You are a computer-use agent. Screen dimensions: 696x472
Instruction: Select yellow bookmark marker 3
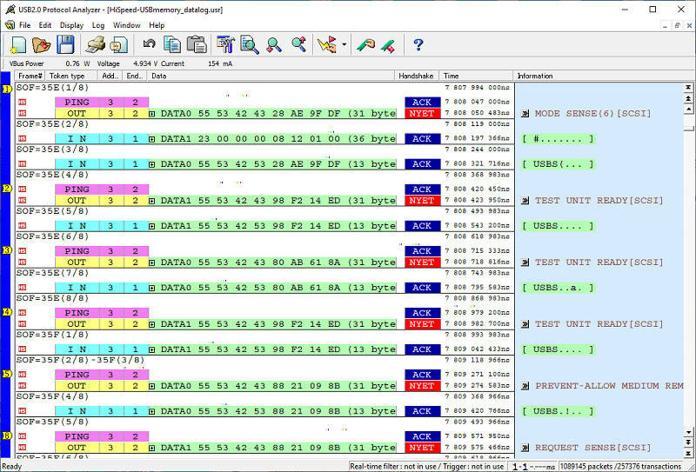[x=7, y=250]
